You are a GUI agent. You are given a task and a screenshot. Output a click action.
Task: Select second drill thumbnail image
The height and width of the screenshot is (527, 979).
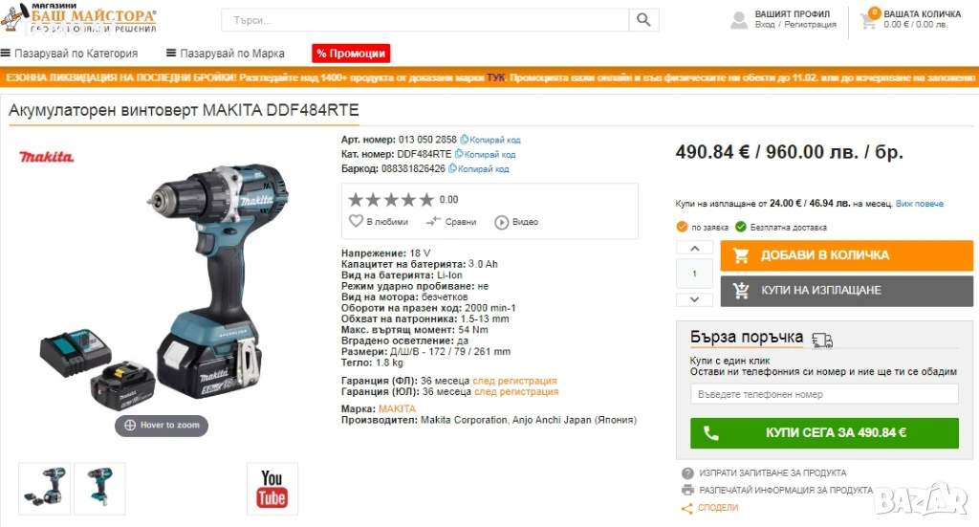(x=99, y=489)
